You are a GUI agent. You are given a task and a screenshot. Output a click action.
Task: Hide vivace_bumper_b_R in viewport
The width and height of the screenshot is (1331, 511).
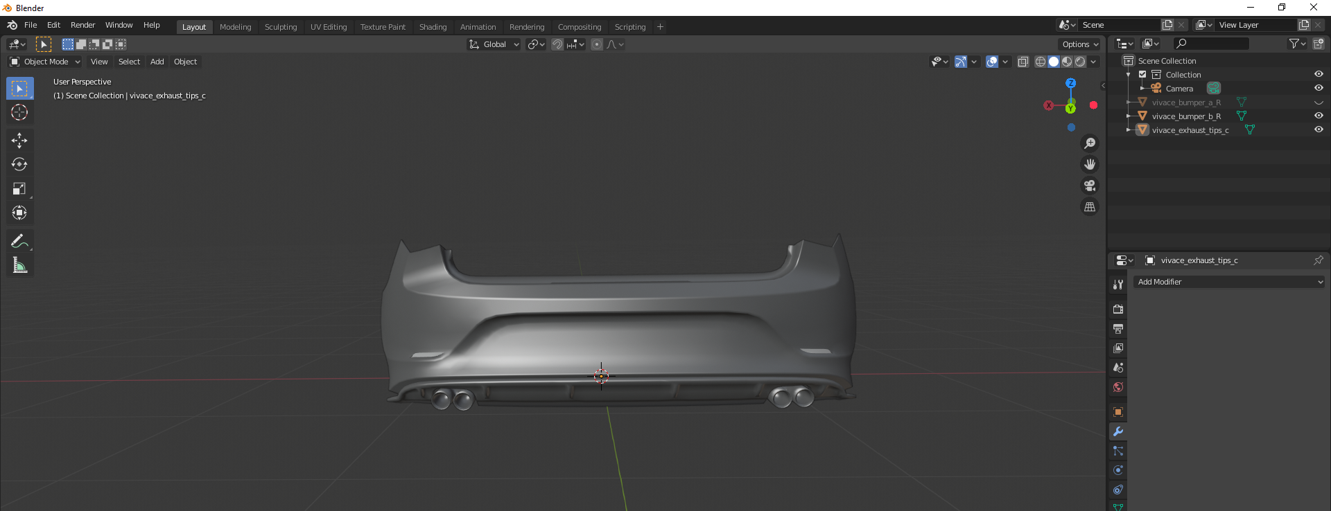pyautogui.click(x=1319, y=116)
